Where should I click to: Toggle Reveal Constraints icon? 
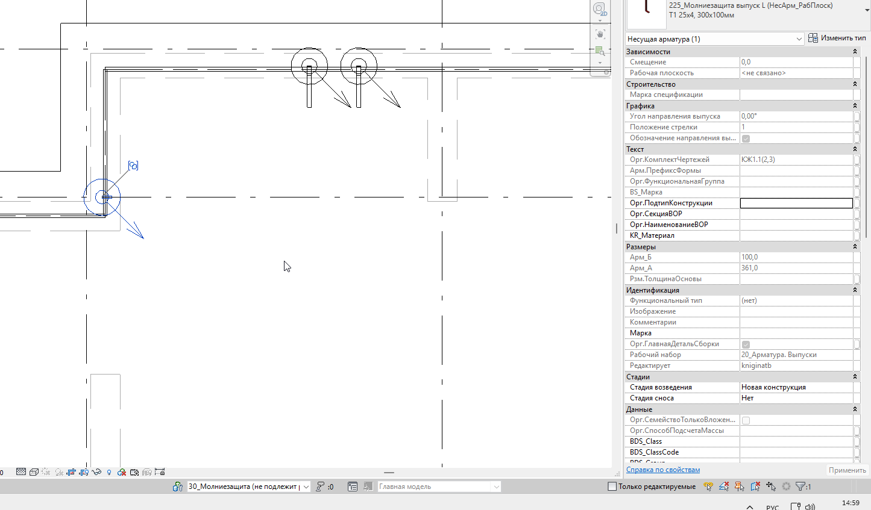[160, 472]
